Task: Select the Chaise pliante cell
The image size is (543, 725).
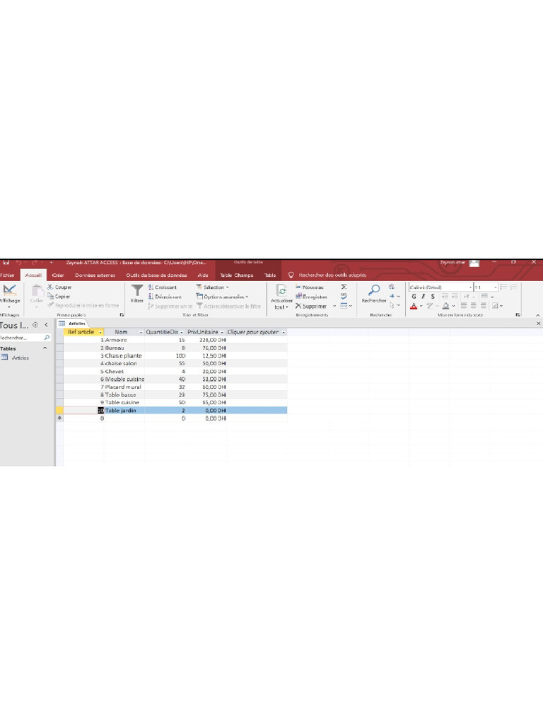Action: coord(124,355)
